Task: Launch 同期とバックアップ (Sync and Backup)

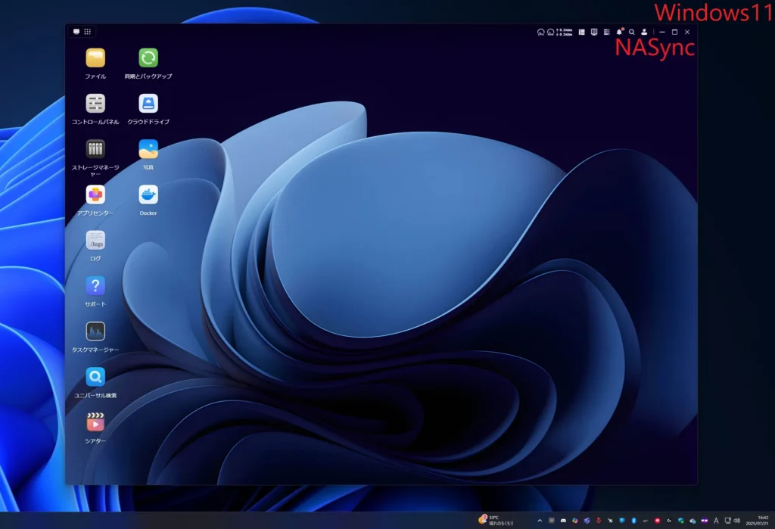Action: (x=148, y=58)
